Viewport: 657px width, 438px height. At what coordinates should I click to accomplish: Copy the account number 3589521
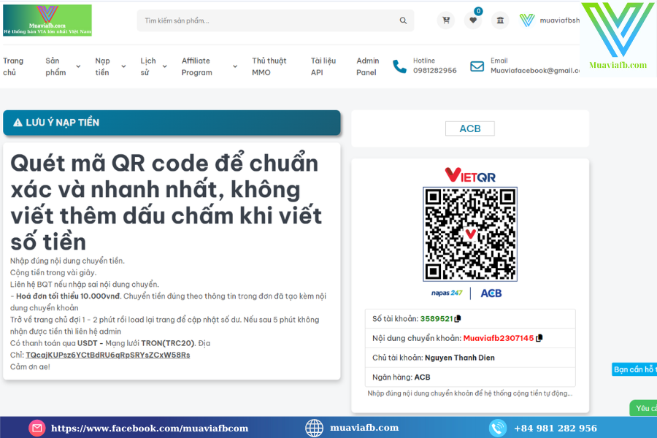point(458,319)
